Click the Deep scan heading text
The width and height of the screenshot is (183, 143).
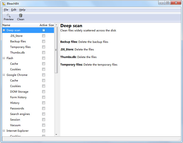point(71,26)
